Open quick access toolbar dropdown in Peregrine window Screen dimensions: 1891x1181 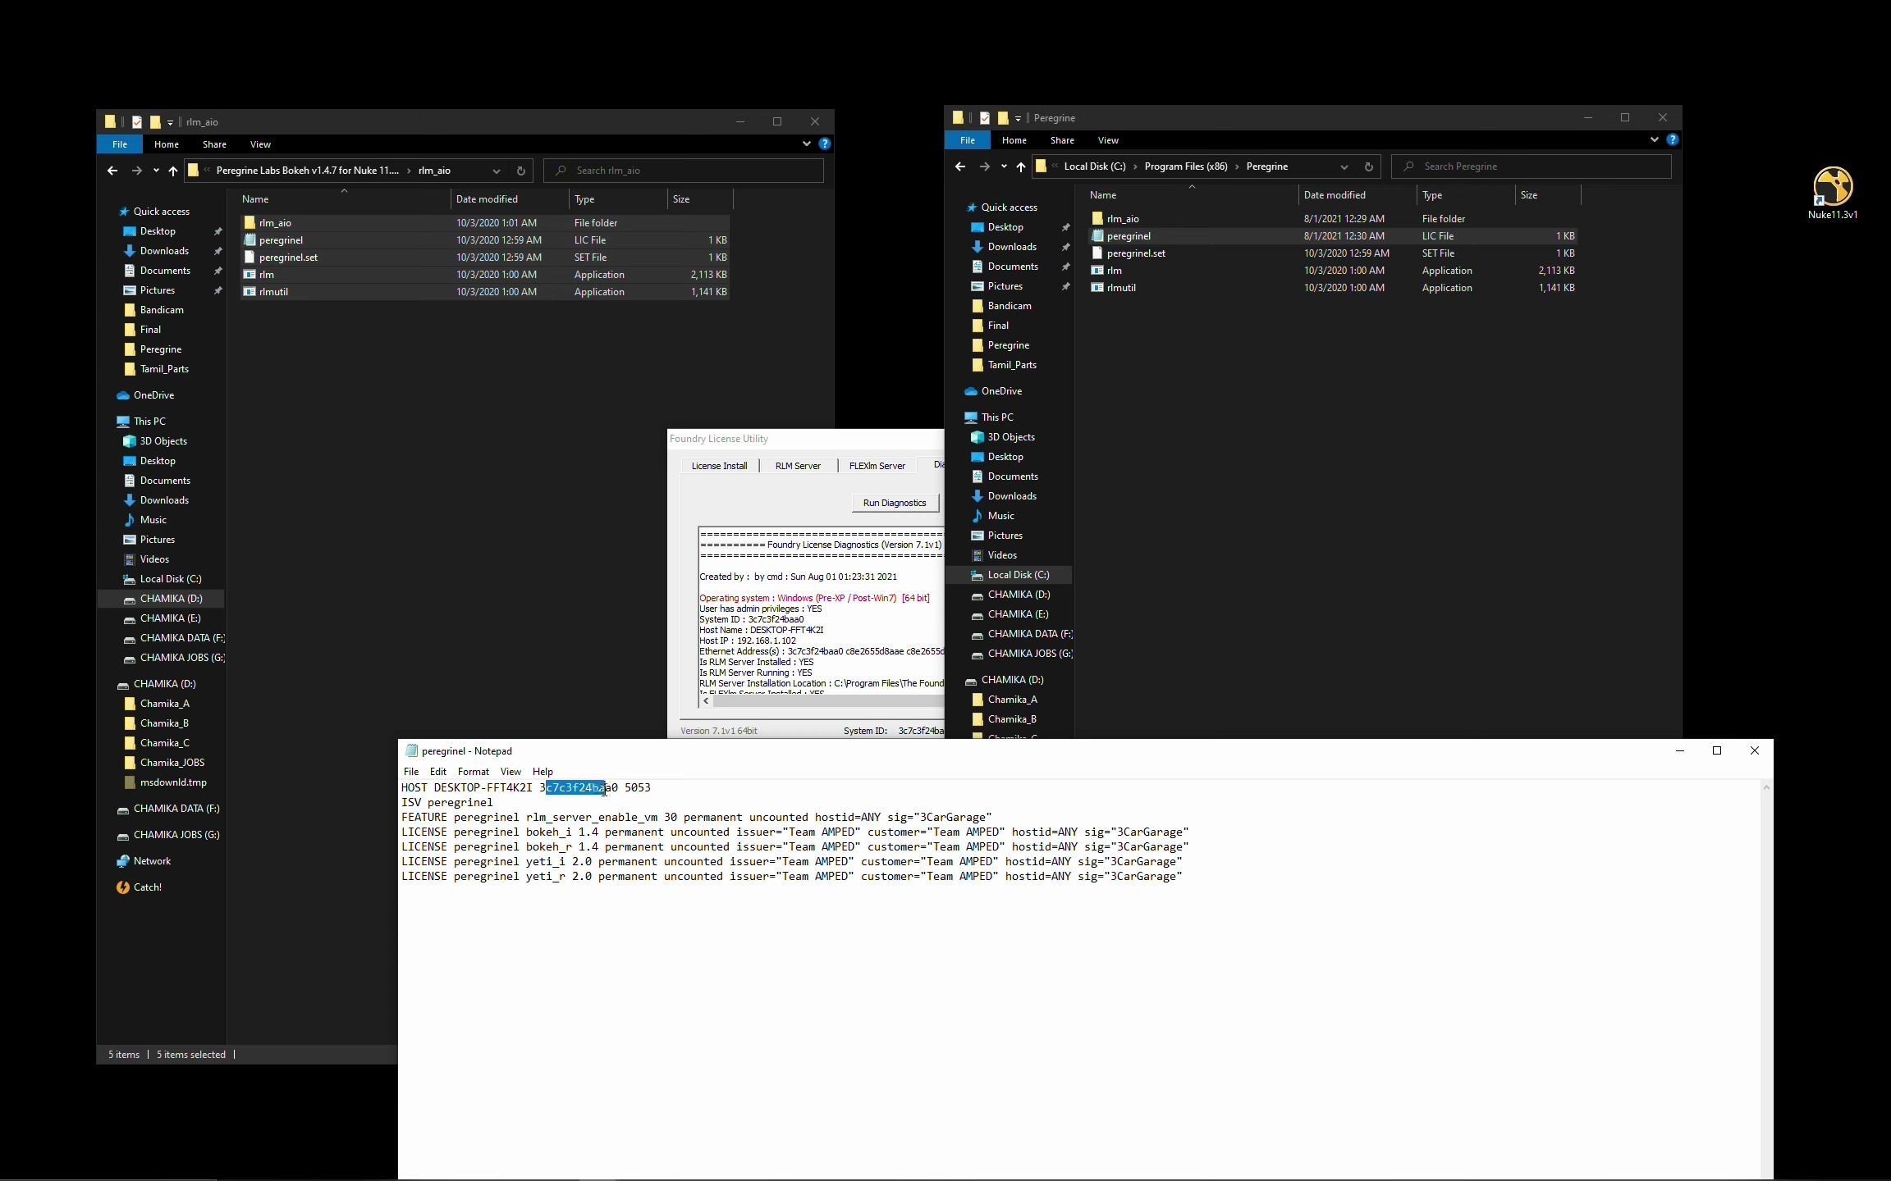pyautogui.click(x=1018, y=118)
